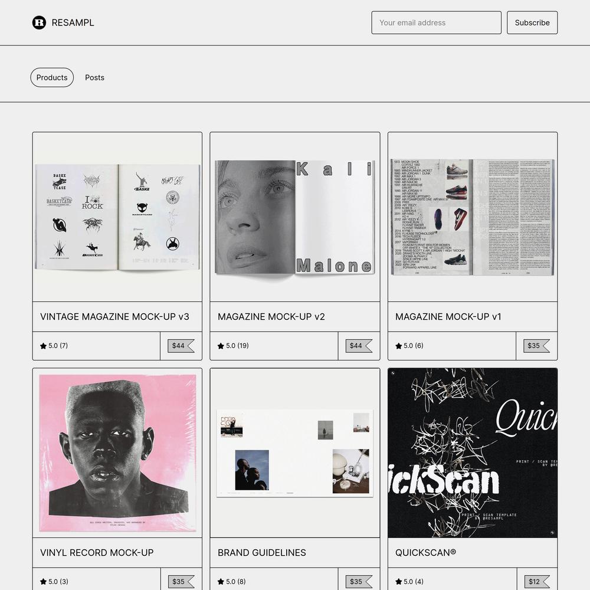Click the $44 price tag for Vintage Magazine Mock-up v3
590x590 pixels.
pyautogui.click(x=181, y=346)
